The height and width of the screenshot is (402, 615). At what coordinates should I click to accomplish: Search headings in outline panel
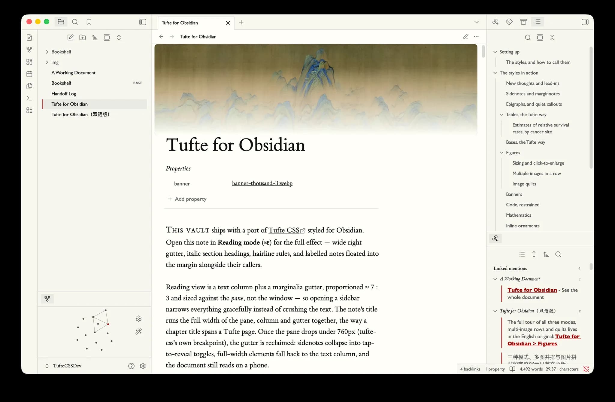pos(528,38)
